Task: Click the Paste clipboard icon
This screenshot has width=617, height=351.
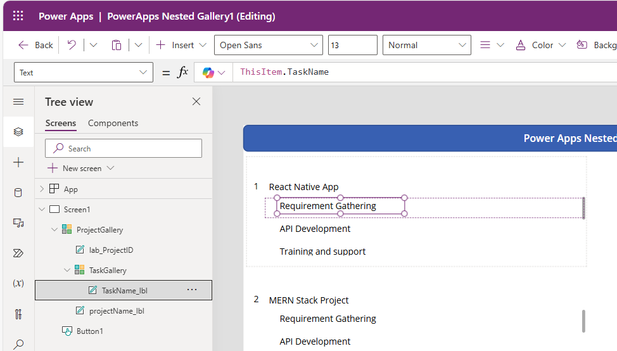Action: (x=116, y=45)
